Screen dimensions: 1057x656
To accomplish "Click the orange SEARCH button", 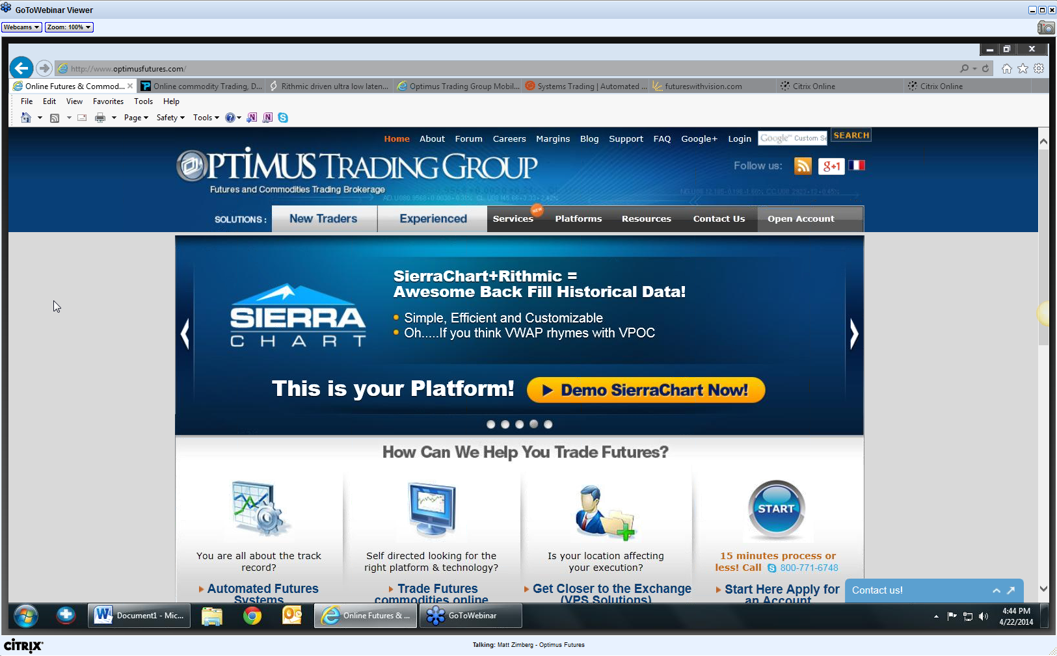I will (x=851, y=135).
